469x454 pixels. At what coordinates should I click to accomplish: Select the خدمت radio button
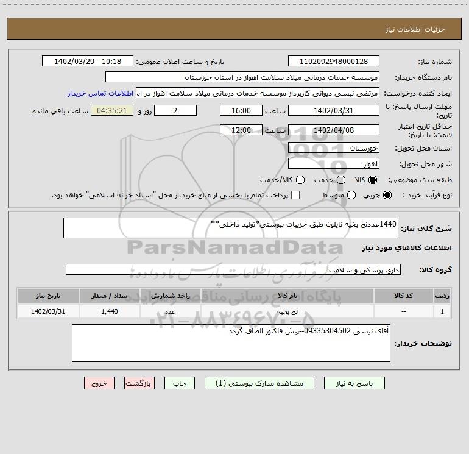pos(341,180)
